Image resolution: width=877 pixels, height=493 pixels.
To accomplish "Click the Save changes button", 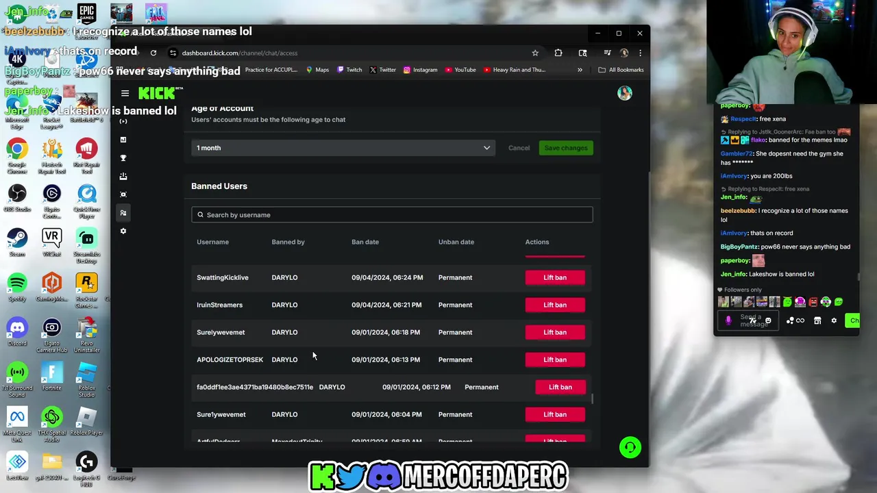I will click(x=566, y=148).
